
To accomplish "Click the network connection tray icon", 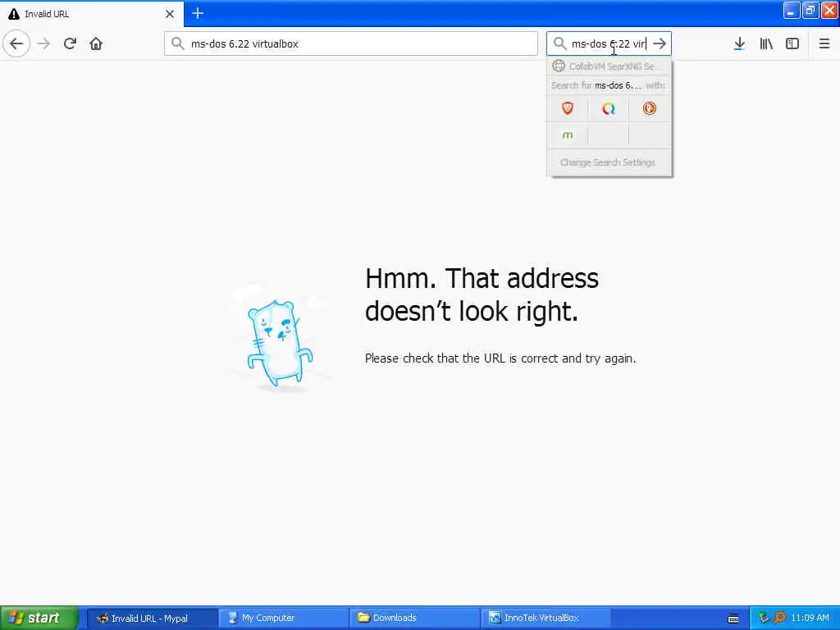I will [x=764, y=619].
